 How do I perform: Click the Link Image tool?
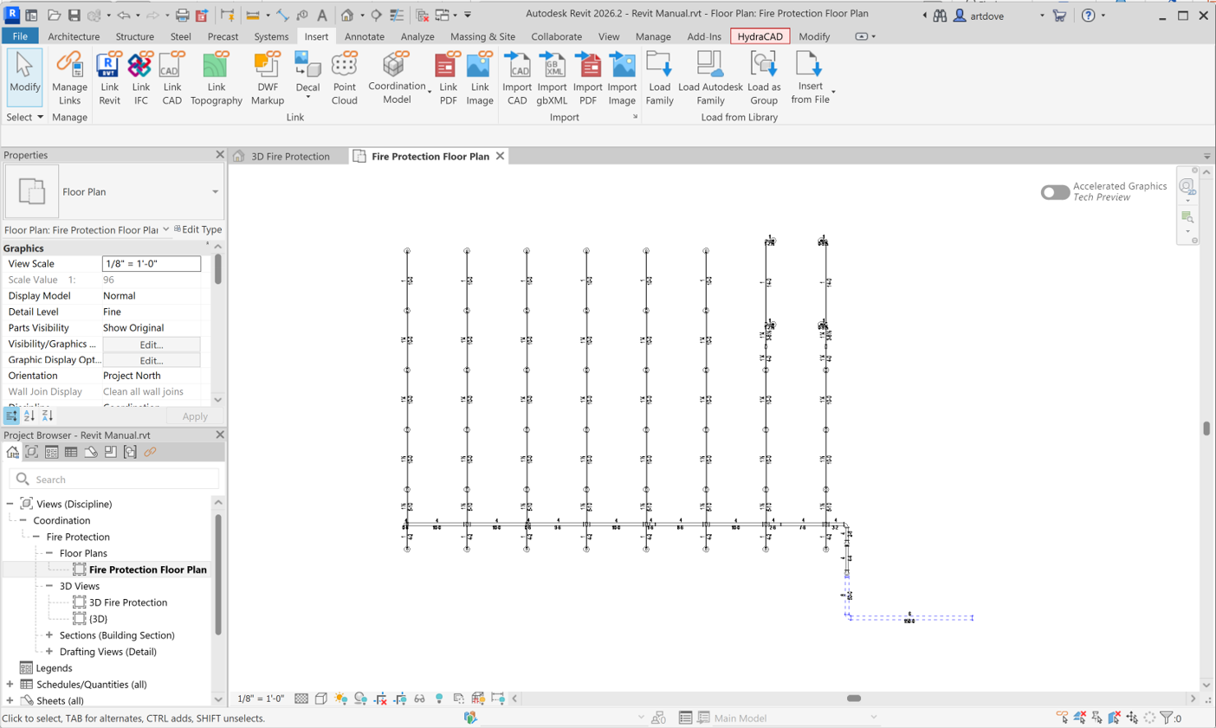[x=479, y=78]
